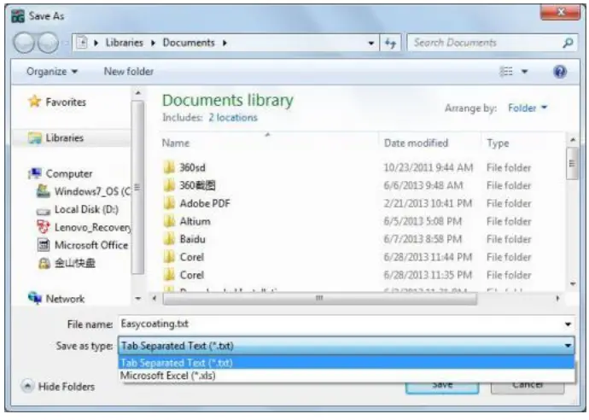Open the help question mark icon

coord(560,72)
